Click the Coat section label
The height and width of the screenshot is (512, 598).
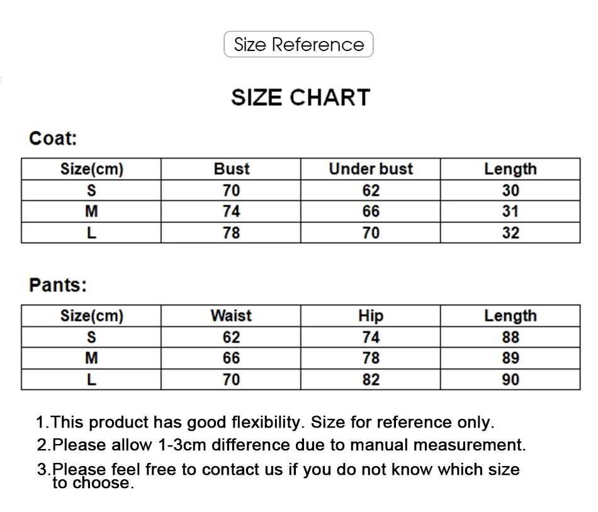[53, 138]
